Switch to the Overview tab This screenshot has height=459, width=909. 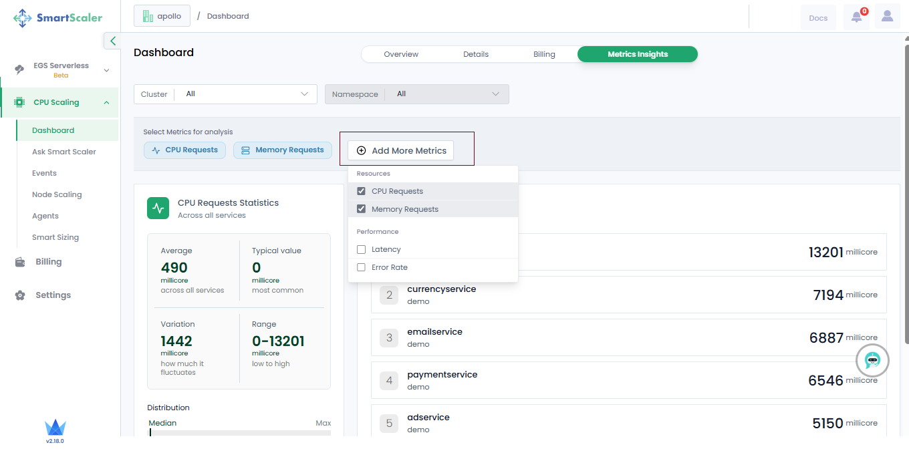pos(401,54)
